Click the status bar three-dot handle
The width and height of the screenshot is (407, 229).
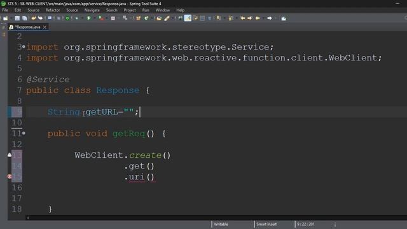[x=335, y=225]
